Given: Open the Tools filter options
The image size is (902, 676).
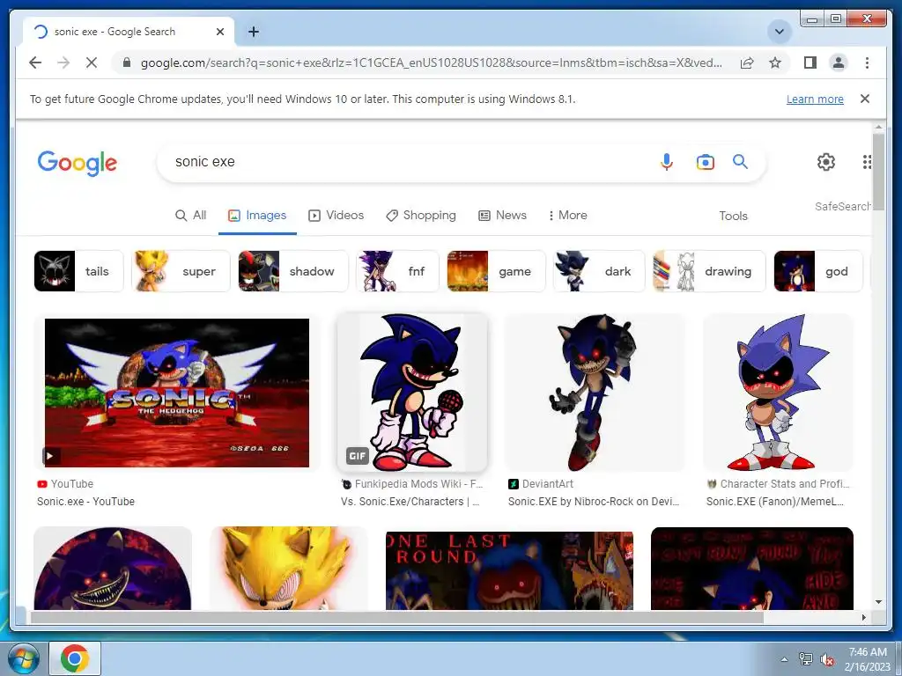Looking at the screenshot, I should tap(733, 217).
